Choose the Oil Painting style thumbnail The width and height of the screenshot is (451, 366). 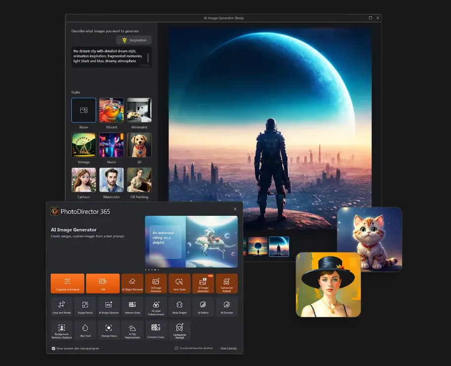click(x=139, y=180)
